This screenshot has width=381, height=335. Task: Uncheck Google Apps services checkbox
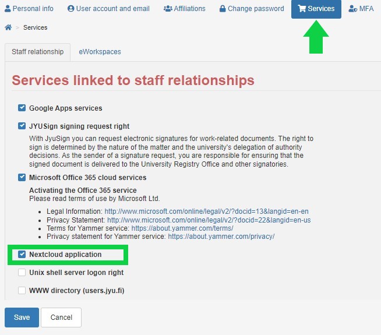coord(22,108)
